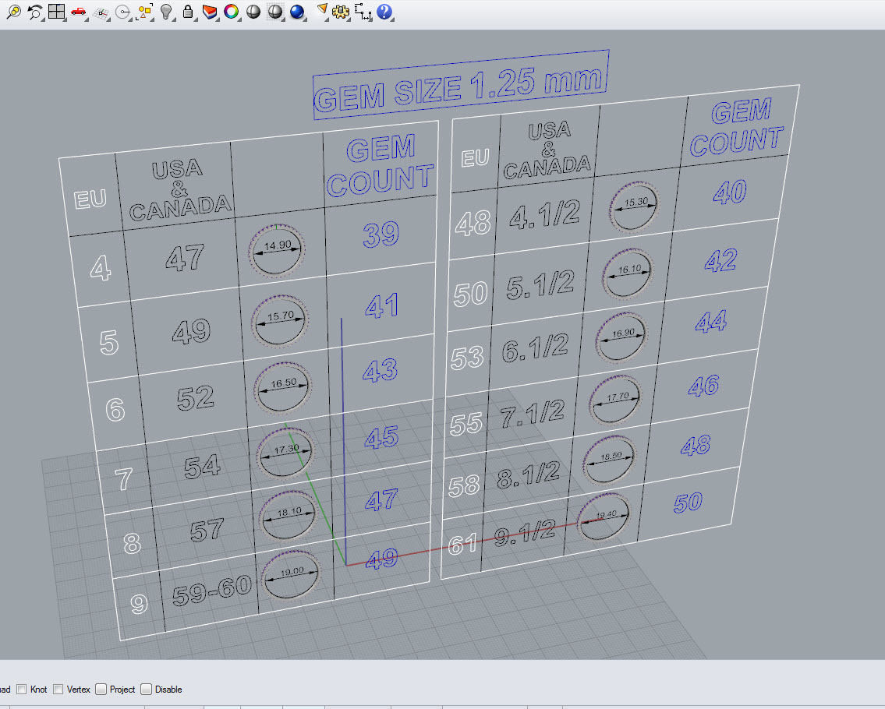Click the ring circle labeled 15.30
885x709 pixels.
635,207
